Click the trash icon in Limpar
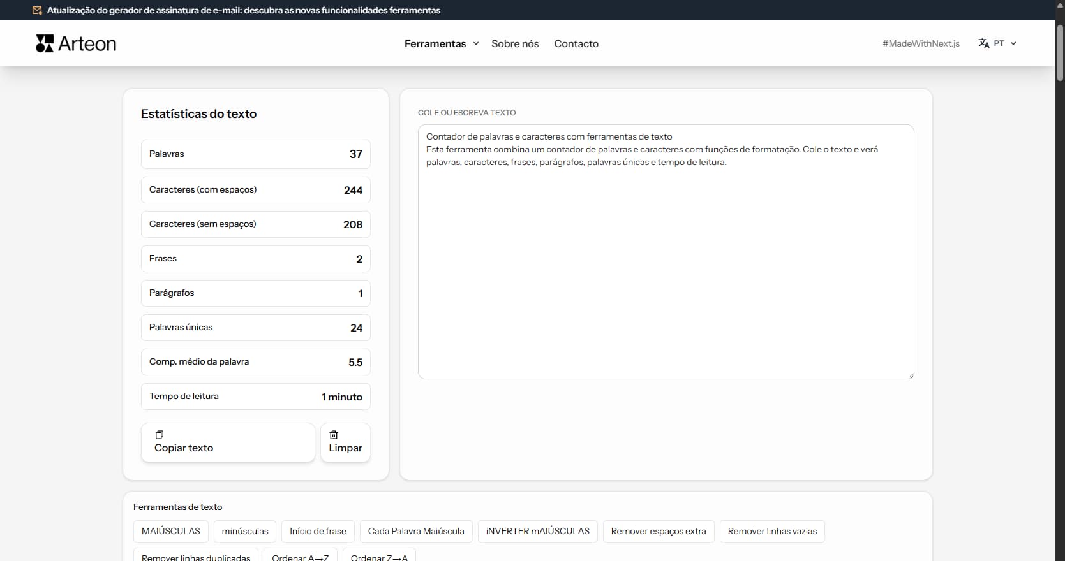 pyautogui.click(x=334, y=435)
